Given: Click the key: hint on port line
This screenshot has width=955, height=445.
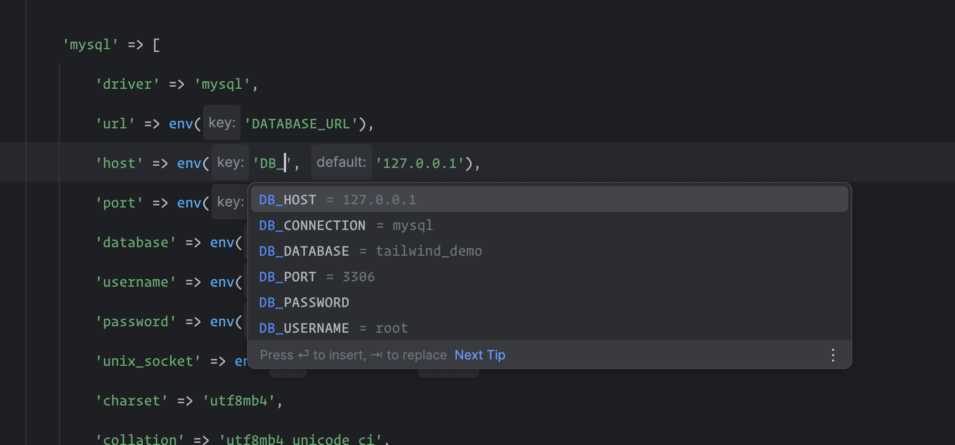Looking at the screenshot, I should [x=230, y=202].
